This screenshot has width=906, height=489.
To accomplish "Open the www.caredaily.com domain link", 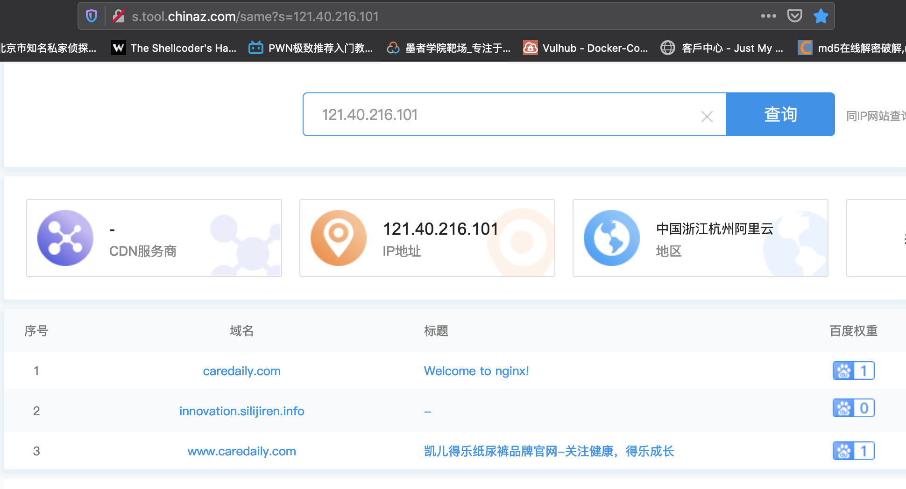I will click(242, 451).
